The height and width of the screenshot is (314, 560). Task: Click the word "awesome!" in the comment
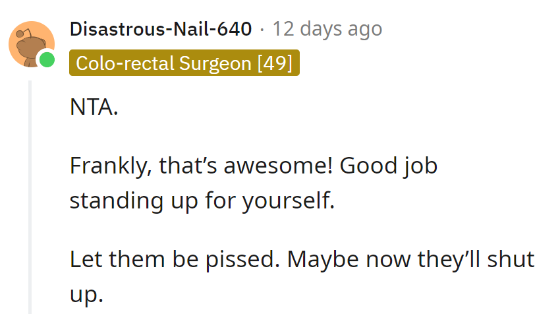coord(277,165)
